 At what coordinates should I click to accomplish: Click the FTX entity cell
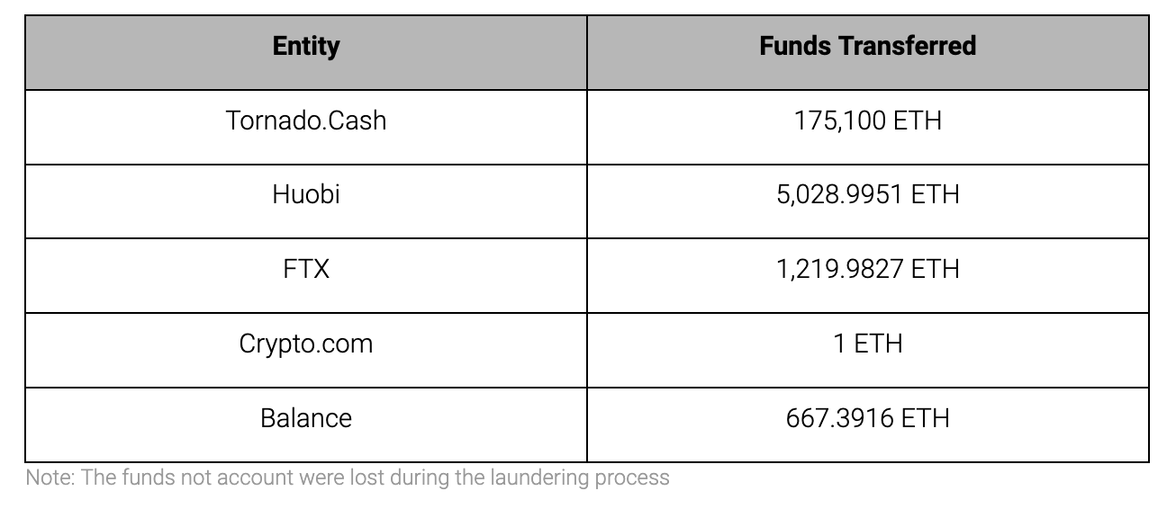click(306, 275)
